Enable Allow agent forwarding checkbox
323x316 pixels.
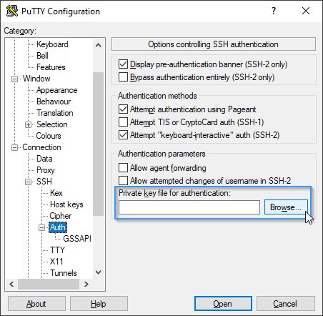pyautogui.click(x=123, y=168)
